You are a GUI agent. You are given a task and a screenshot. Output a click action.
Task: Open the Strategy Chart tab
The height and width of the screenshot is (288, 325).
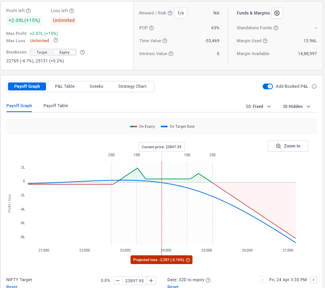pyautogui.click(x=132, y=86)
